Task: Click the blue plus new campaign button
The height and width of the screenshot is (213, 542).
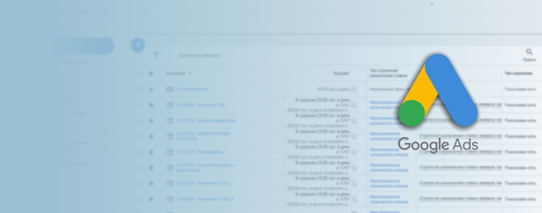Action: 137,45
